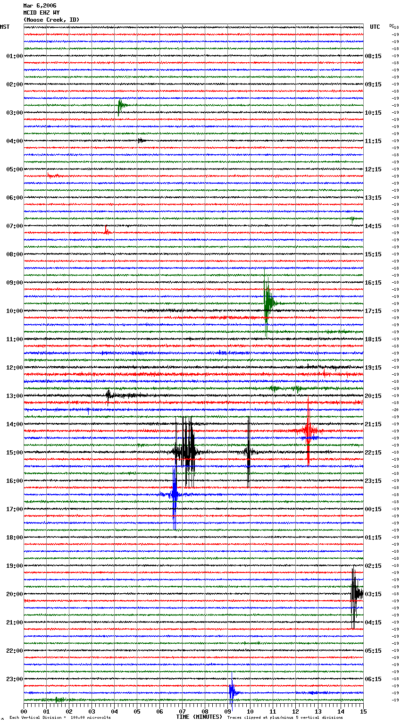
Task: Click the minute 10 tick label on bottom axis
Action: pyautogui.click(x=250, y=711)
